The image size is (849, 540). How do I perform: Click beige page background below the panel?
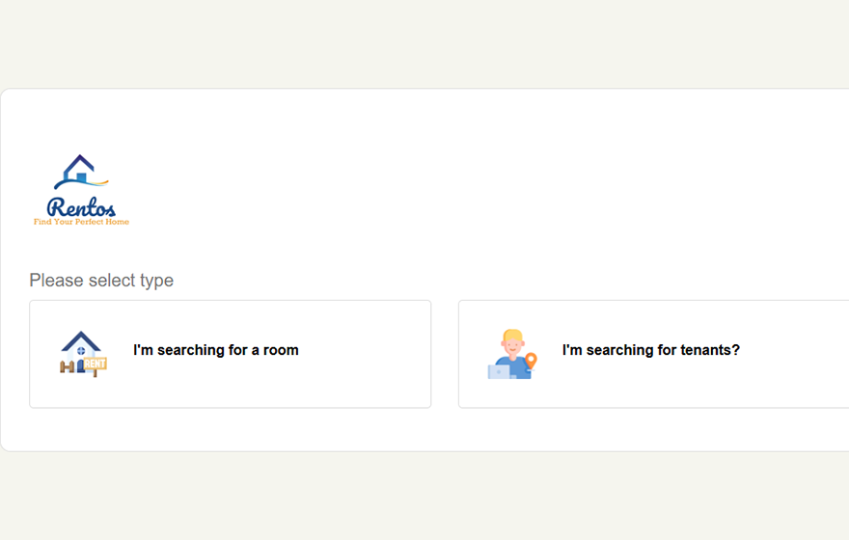point(424,497)
